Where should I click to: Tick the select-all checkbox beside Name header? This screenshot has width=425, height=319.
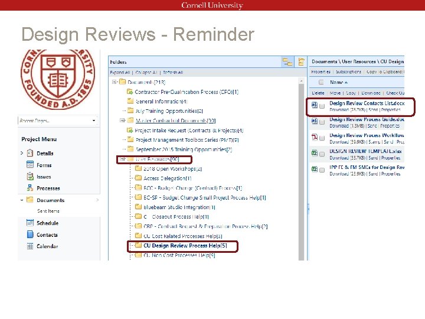321,82
